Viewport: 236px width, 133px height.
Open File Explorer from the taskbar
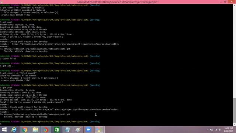(35, 130)
